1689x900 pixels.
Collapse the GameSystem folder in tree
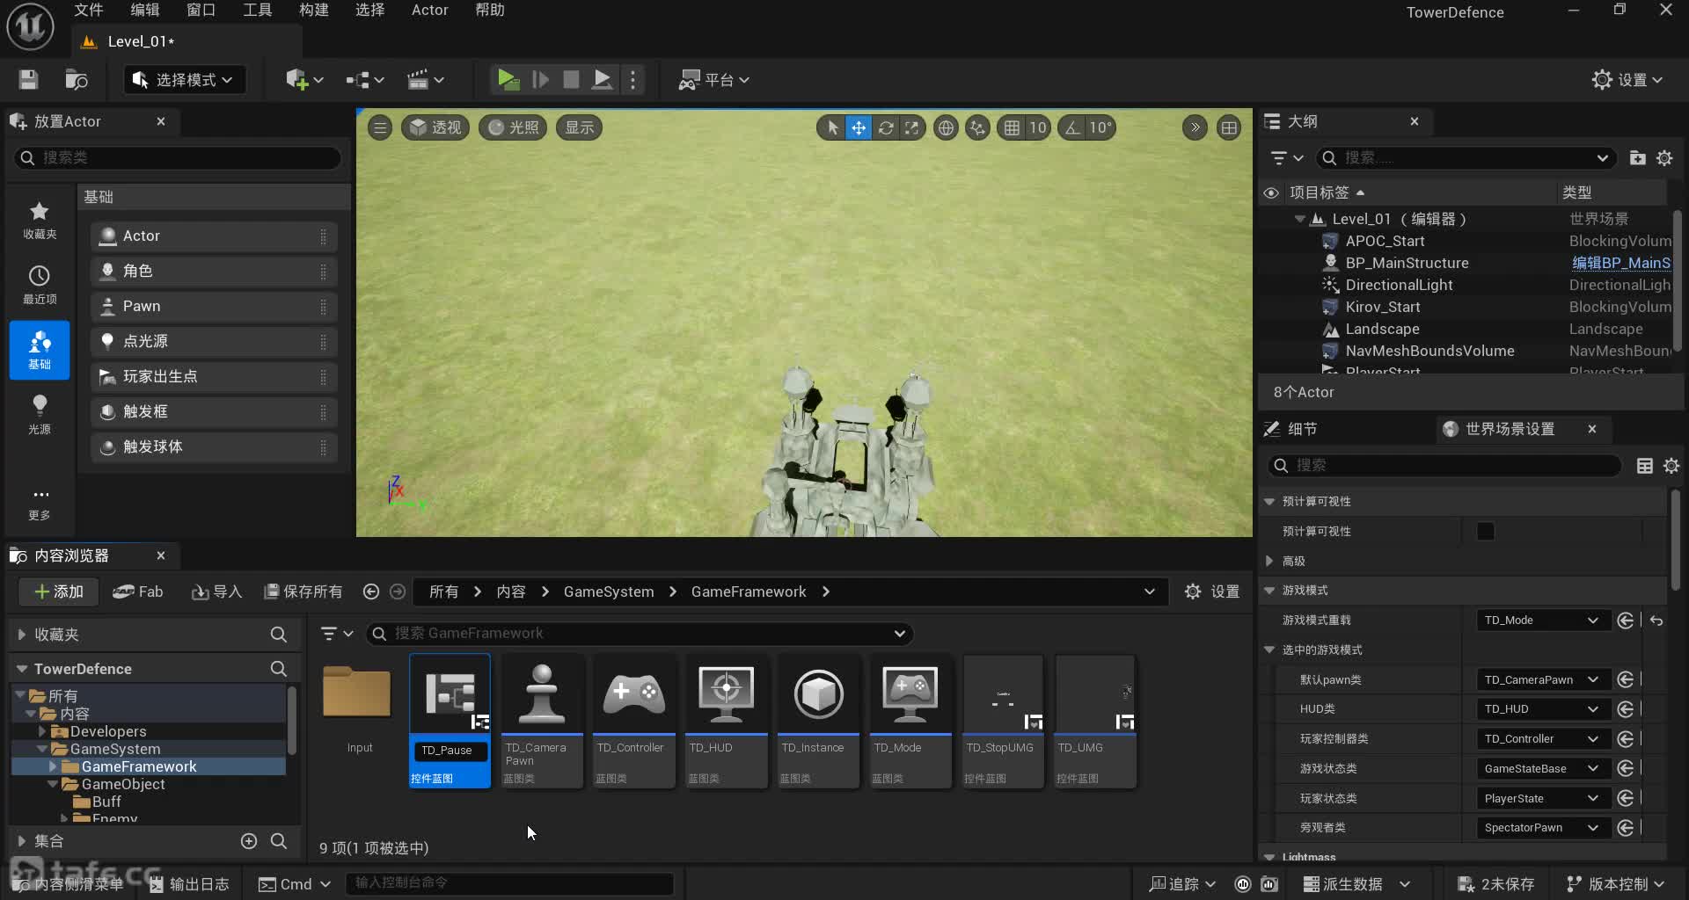tap(41, 750)
